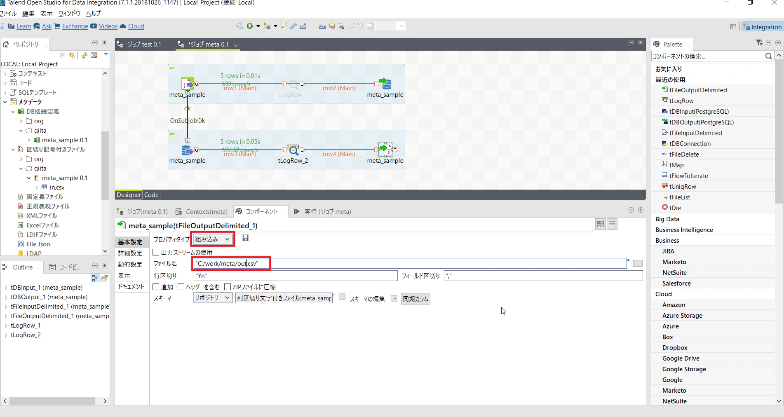Image resolution: width=784 pixels, height=417 pixels.
Task: Select tMap in the Palette recent list
Action: 676,165
